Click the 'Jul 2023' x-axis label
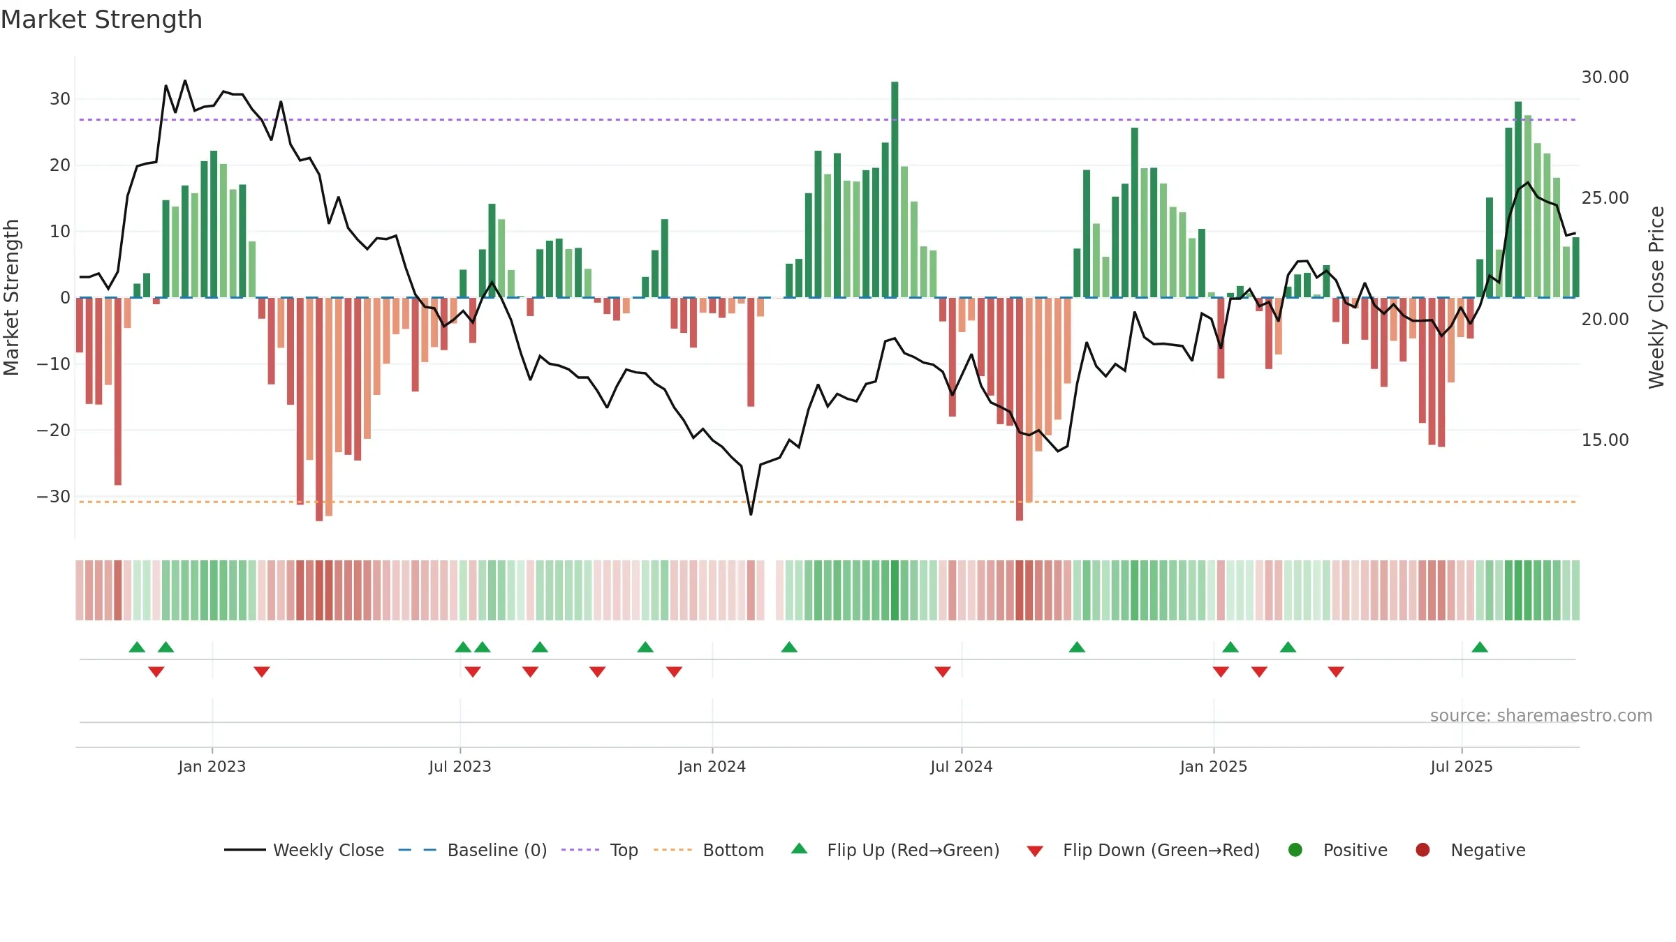This screenshot has width=1676, height=942. [x=460, y=766]
